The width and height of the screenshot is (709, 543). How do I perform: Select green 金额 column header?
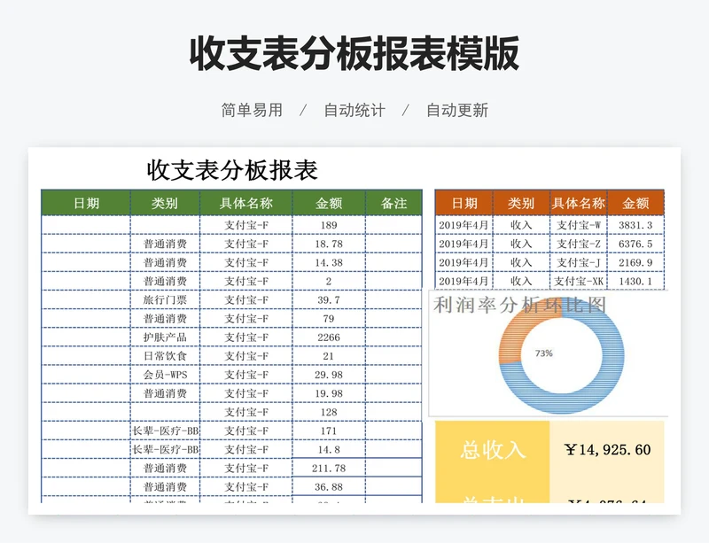[x=329, y=203]
